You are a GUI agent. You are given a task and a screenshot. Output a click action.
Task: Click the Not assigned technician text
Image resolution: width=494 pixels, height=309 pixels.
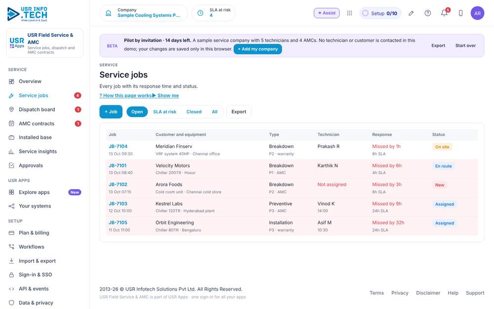pyautogui.click(x=332, y=185)
